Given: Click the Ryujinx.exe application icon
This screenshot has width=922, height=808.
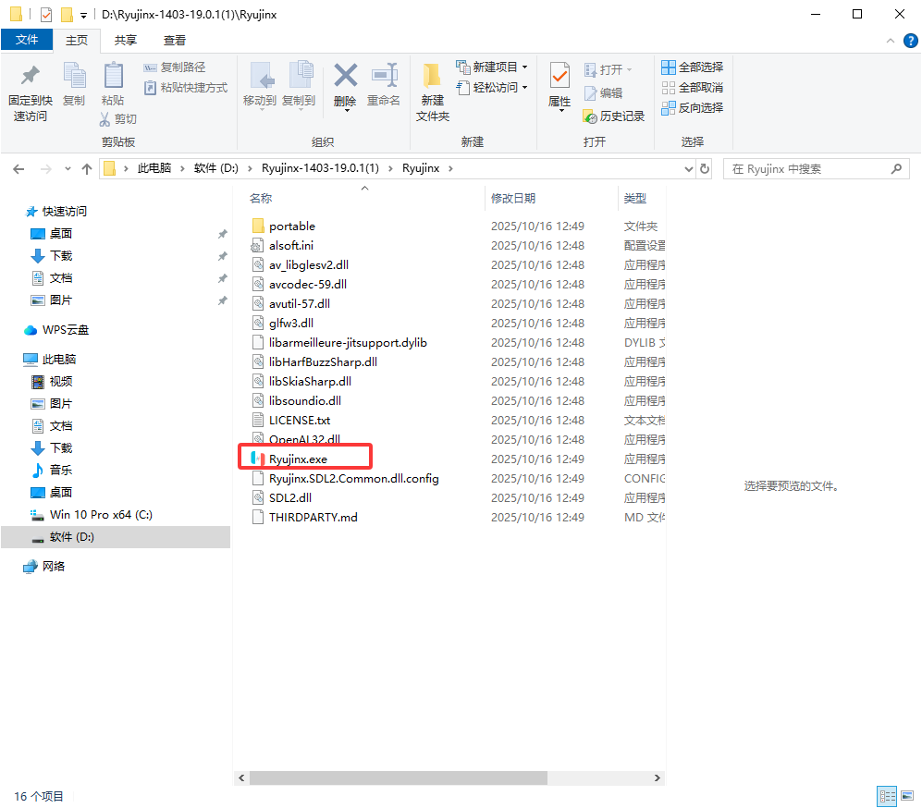Looking at the screenshot, I should 258,459.
